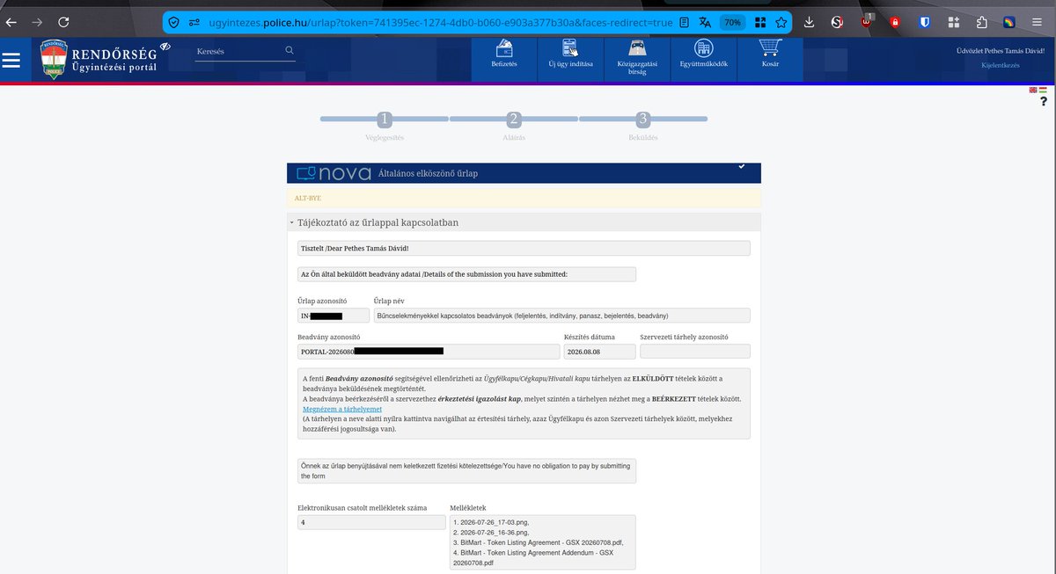Image resolution: width=1056 pixels, height=574 pixels.
Task: Click the Rendőrség police crest logo
Action: click(54, 59)
